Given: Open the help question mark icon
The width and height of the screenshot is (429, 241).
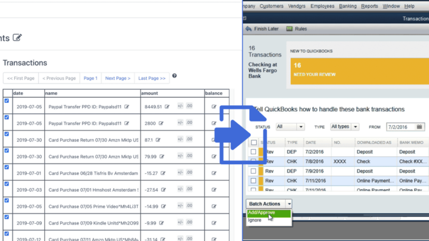Looking at the screenshot, I should [x=174, y=76].
